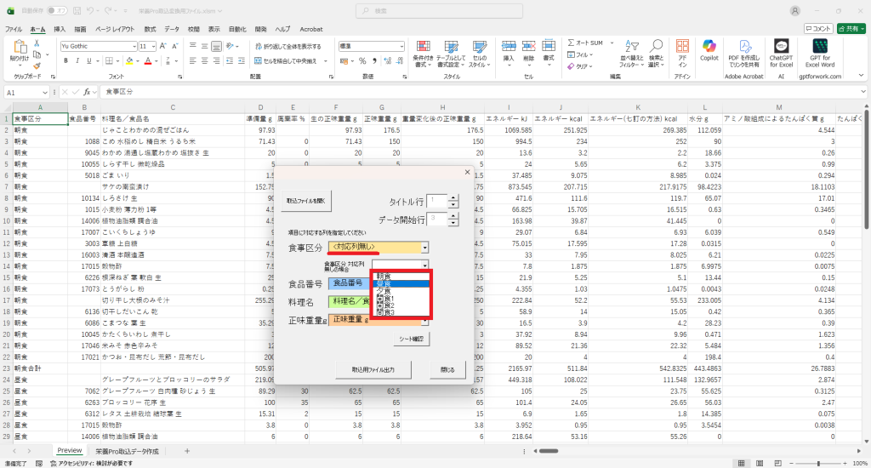This screenshot has height=468, width=871.
Task: Increase the タイトル行 spinner value
Action: coord(453,197)
